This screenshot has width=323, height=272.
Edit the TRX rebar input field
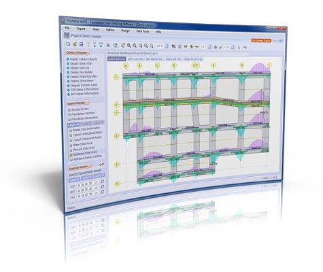click(x=88, y=195)
